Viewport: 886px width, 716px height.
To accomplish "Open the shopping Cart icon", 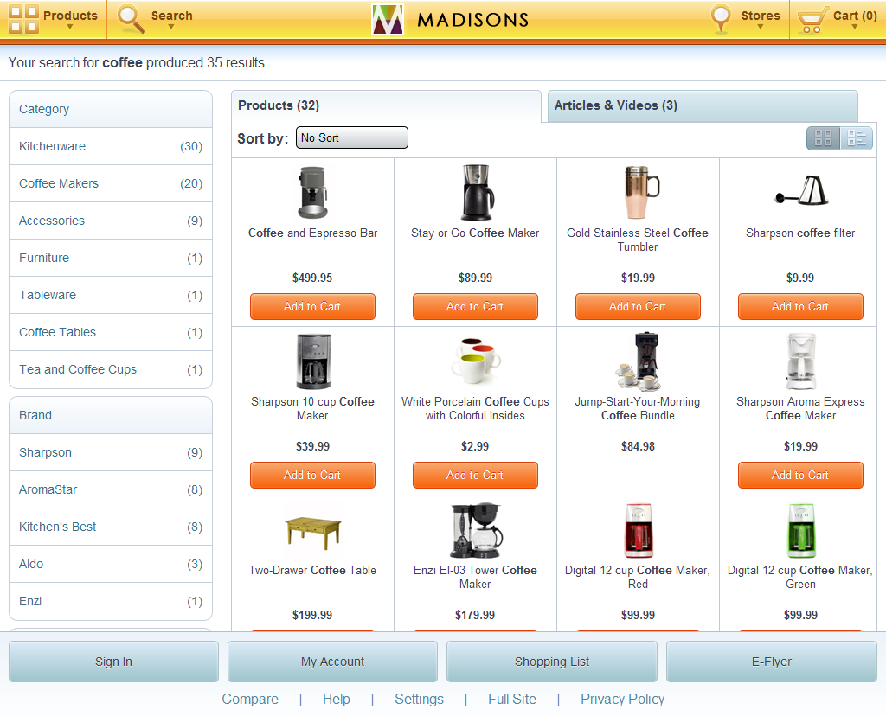I will pos(812,16).
